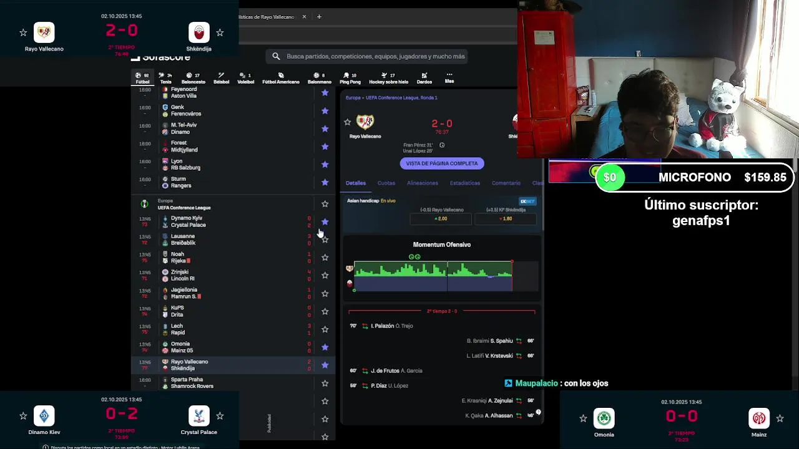This screenshot has width=799, height=449.
Task: Click Mainz crest in bottom-right overlay
Action: click(758, 418)
